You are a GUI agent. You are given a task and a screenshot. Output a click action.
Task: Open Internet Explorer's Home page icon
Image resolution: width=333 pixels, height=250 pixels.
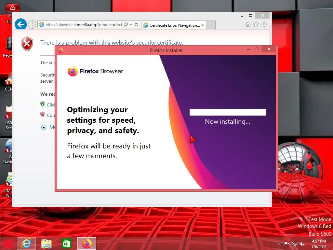[248, 24]
